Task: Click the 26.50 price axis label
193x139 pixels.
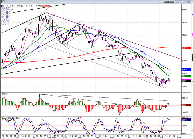Action: tap(184, 22)
